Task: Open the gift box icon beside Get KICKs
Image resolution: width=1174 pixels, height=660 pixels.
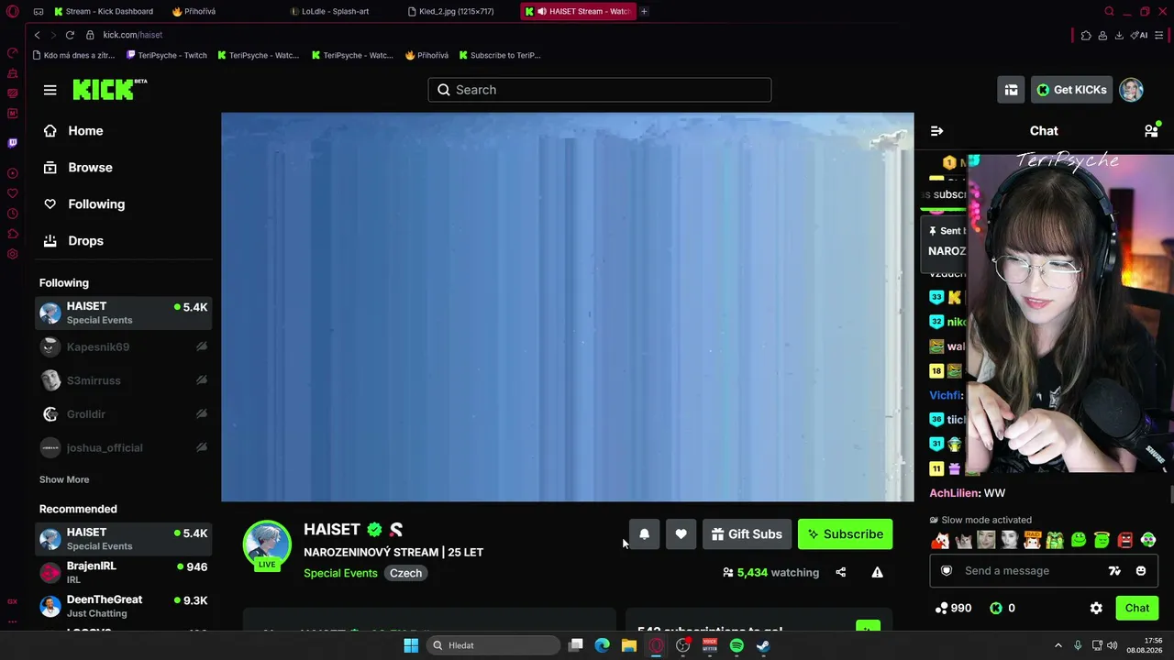Action: click(1011, 90)
